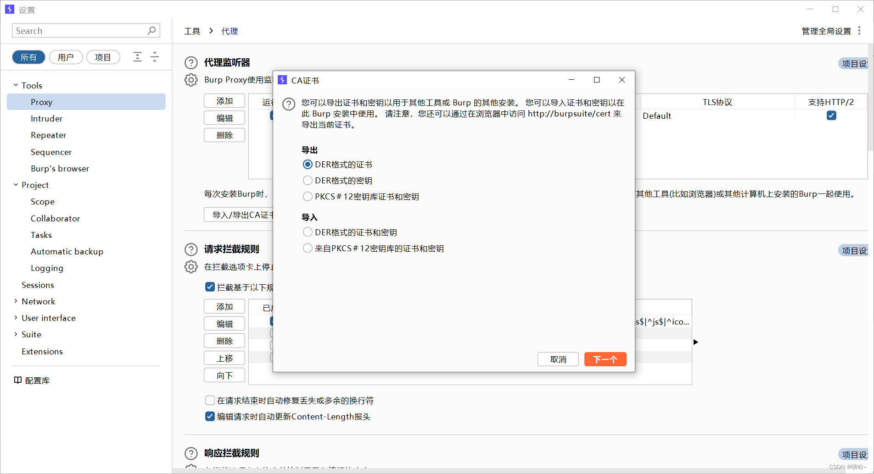The width and height of the screenshot is (874, 474).
Task: Select Scope in the settings tree
Action: pyautogui.click(x=42, y=201)
